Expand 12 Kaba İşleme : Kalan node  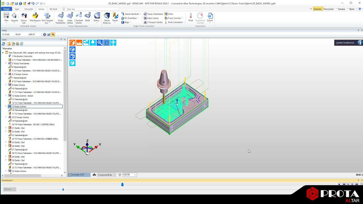(x=6, y=96)
